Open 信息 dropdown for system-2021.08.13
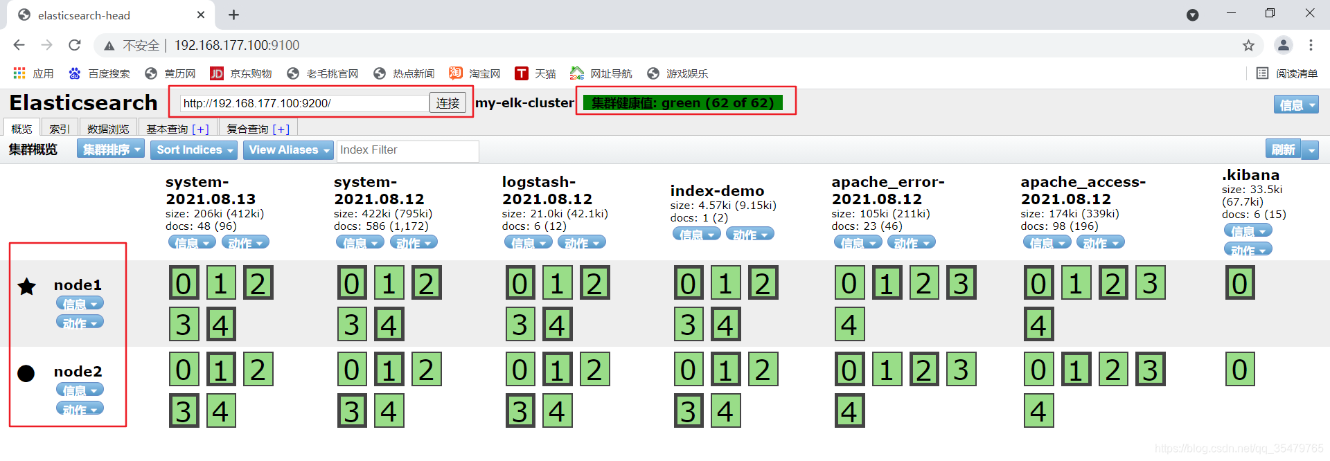This screenshot has width=1330, height=461. (x=192, y=242)
